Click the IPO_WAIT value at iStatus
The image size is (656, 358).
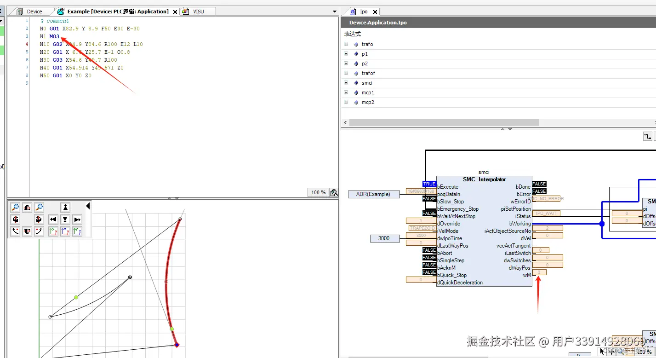[546, 214]
